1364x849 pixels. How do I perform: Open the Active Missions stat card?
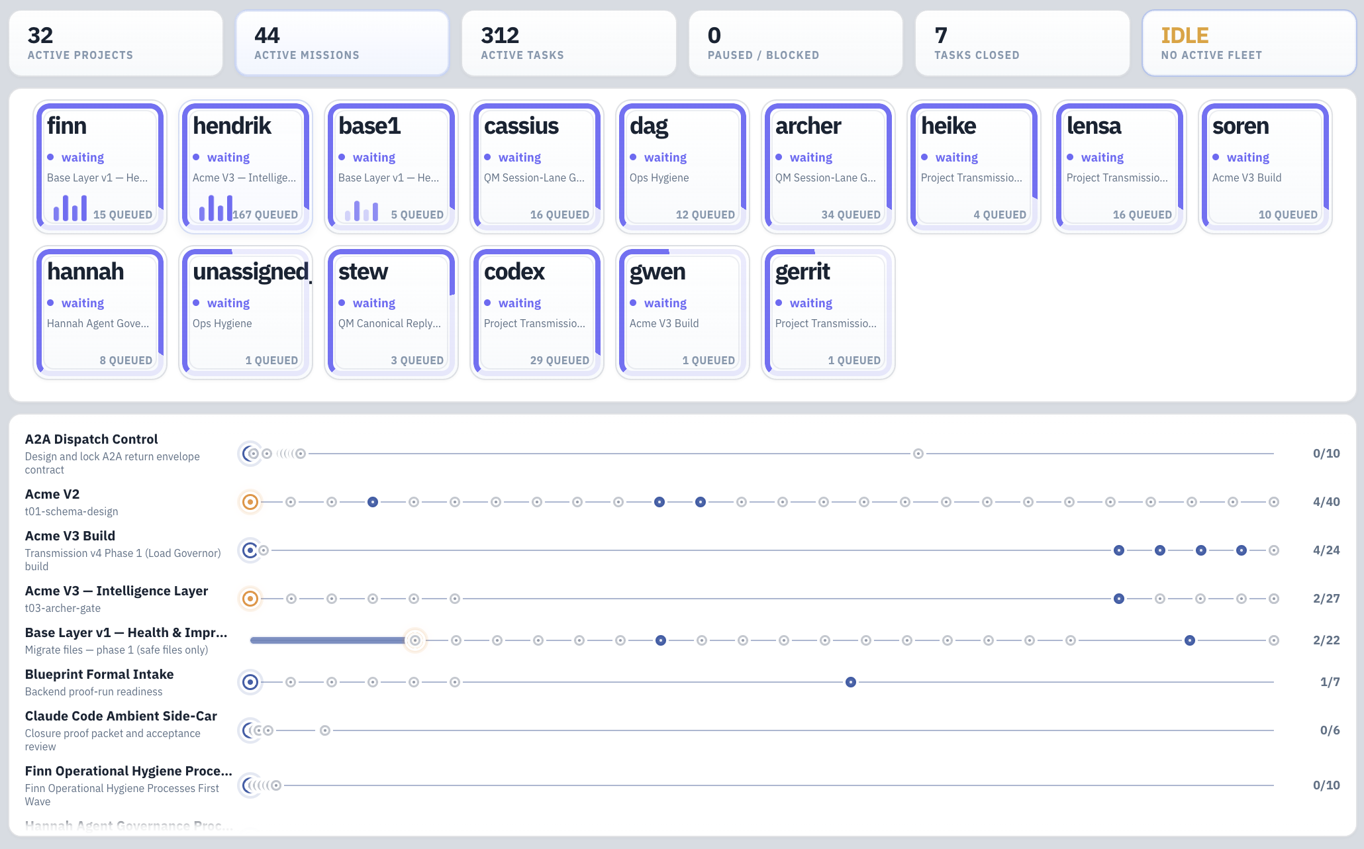[342, 43]
